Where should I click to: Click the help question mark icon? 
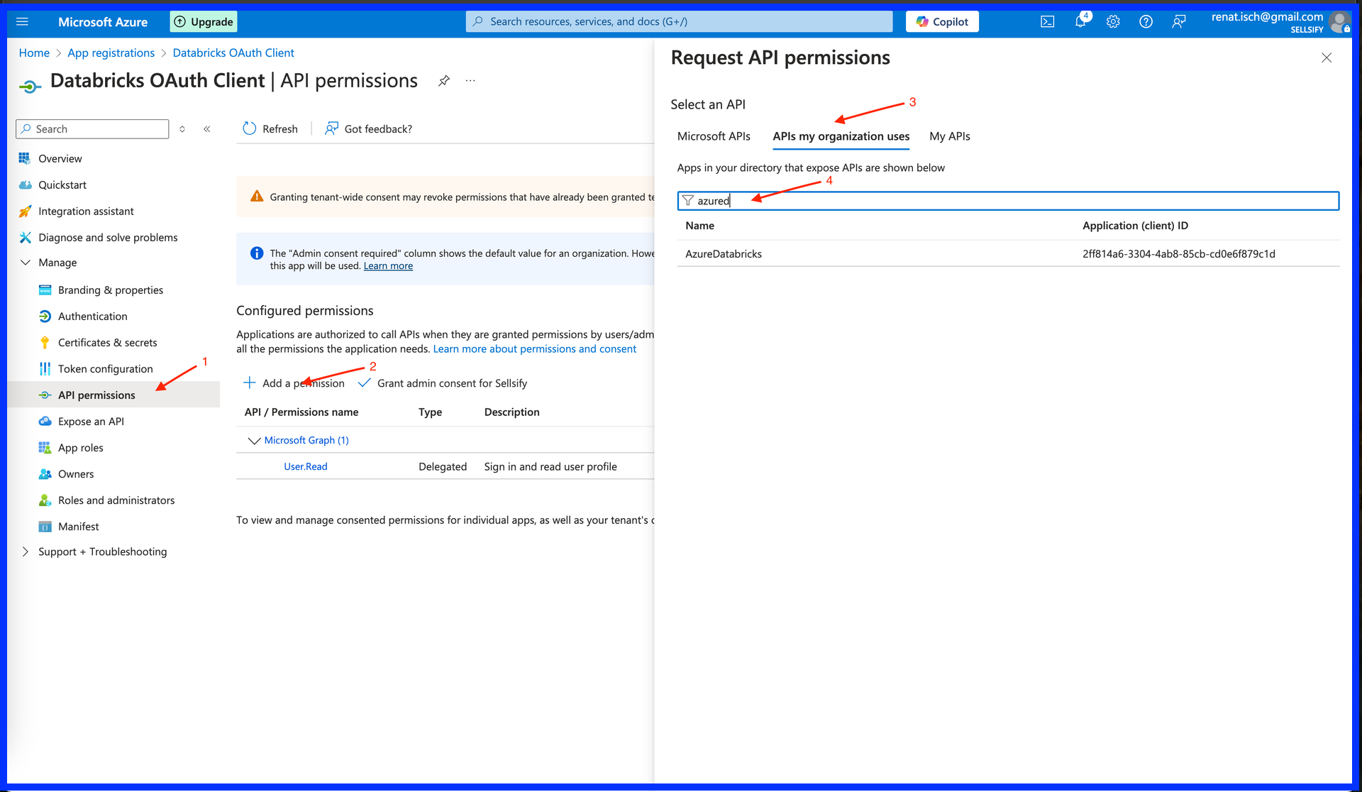click(x=1146, y=22)
